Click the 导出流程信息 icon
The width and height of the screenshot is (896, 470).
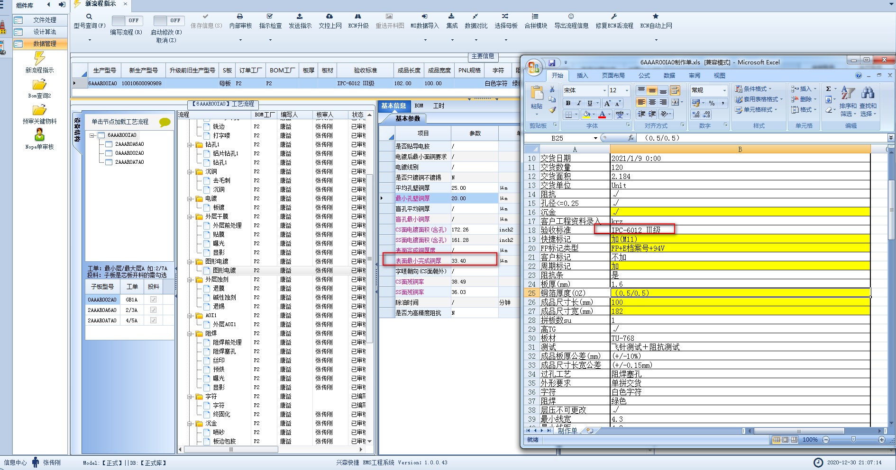click(571, 17)
